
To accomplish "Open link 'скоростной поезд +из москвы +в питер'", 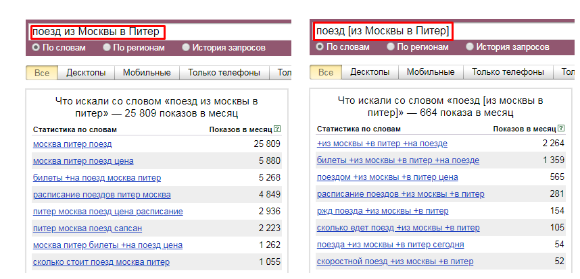I will 395,261.
